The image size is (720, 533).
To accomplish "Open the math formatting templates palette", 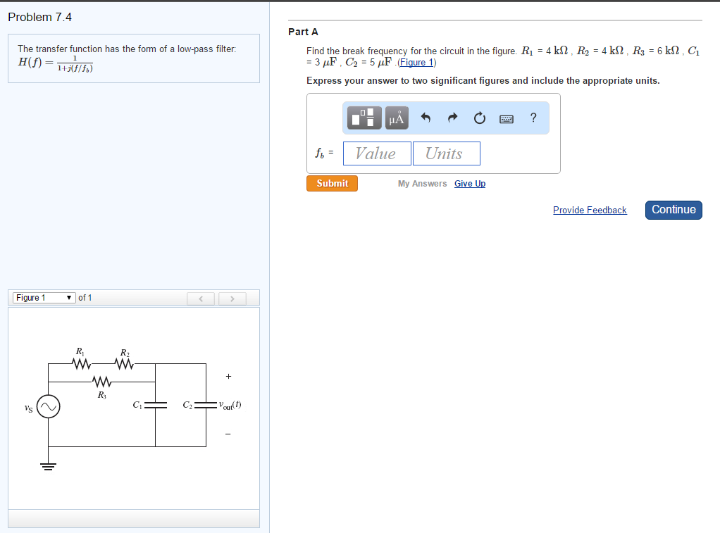I will (364, 118).
